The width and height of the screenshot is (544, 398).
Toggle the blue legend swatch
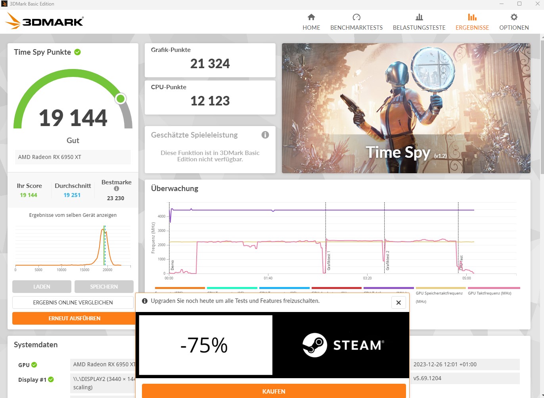[x=284, y=288]
